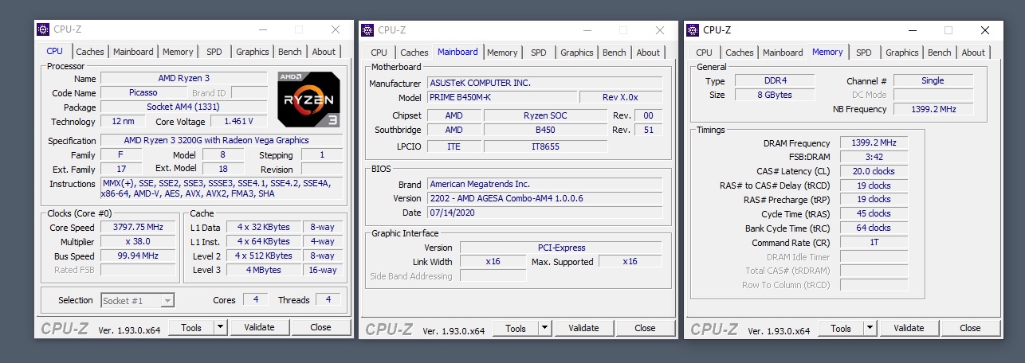Switch to CPU tab in Mainboard window
Viewport: 1025px width, 363px height.
click(x=379, y=53)
